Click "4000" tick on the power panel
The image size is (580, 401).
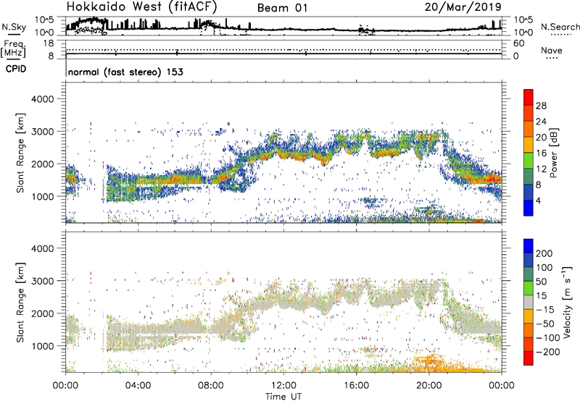(42, 99)
